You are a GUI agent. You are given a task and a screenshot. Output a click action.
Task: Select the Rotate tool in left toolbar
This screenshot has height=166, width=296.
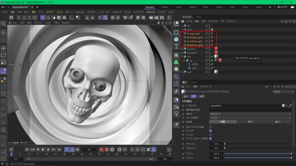click(x=3, y=55)
